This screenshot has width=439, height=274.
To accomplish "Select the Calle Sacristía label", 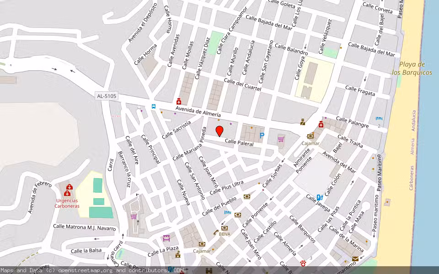I will [x=177, y=130].
